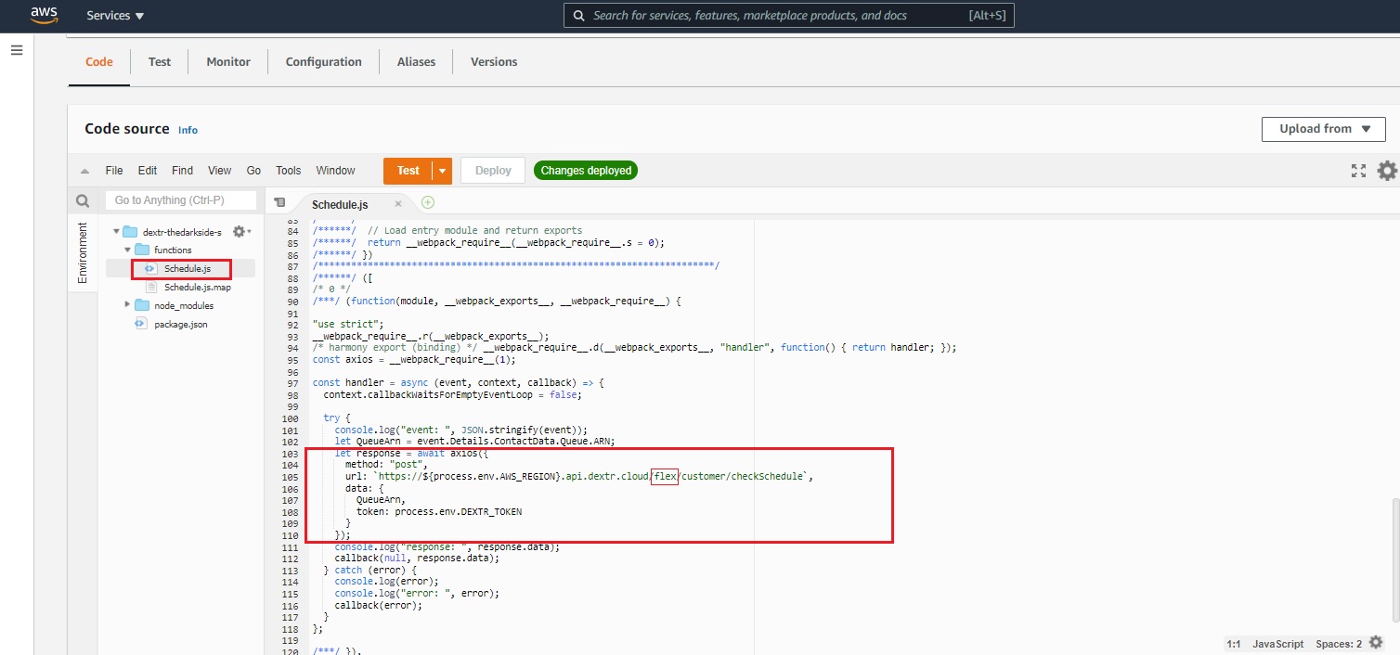Click the AWS search field
The width and height of the screenshot is (1400, 655).
coord(789,16)
